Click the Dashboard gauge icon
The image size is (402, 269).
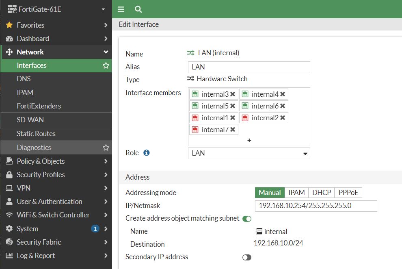(x=9, y=39)
